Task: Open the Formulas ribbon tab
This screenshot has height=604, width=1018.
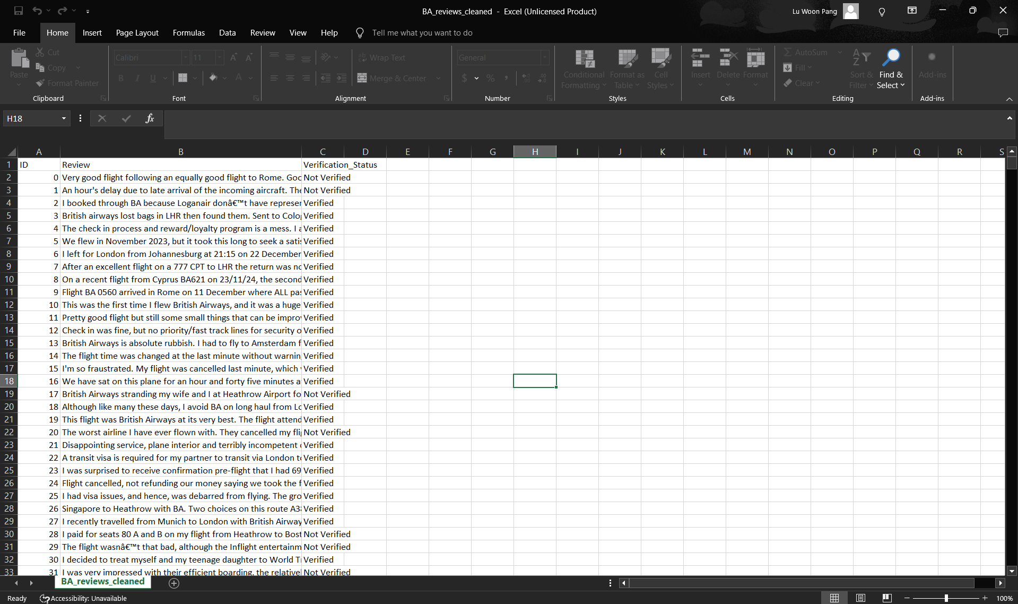Action: tap(188, 33)
